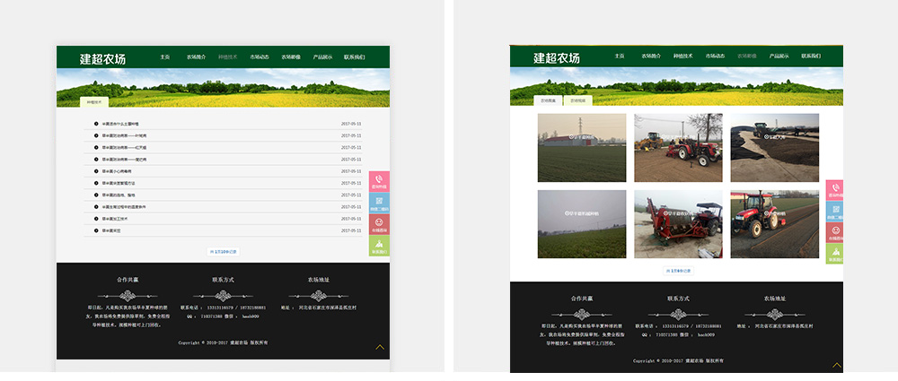Open blue WeChat QR code widget, left page
Viewport: 898px width, 381px height.
[379, 203]
